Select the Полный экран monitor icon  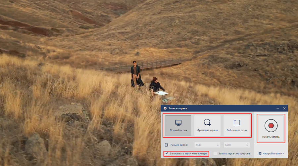click(x=178, y=123)
